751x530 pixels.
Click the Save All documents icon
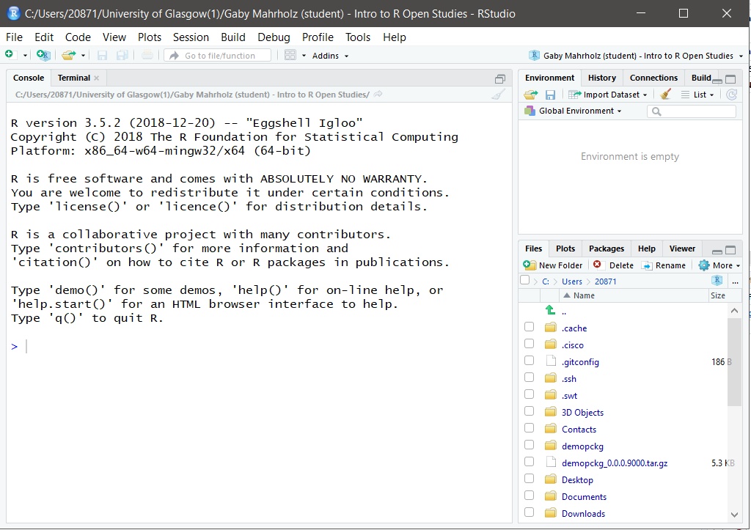(x=122, y=55)
